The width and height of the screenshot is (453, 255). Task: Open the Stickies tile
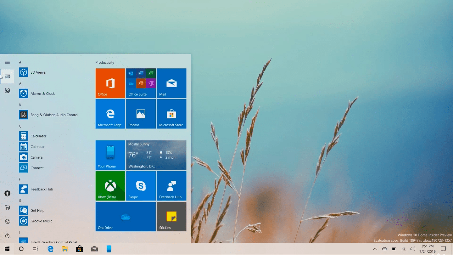(x=171, y=217)
